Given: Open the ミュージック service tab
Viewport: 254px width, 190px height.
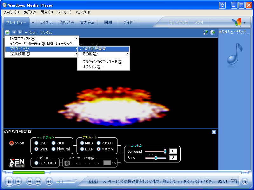Looking at the screenshot, I should (178, 22).
